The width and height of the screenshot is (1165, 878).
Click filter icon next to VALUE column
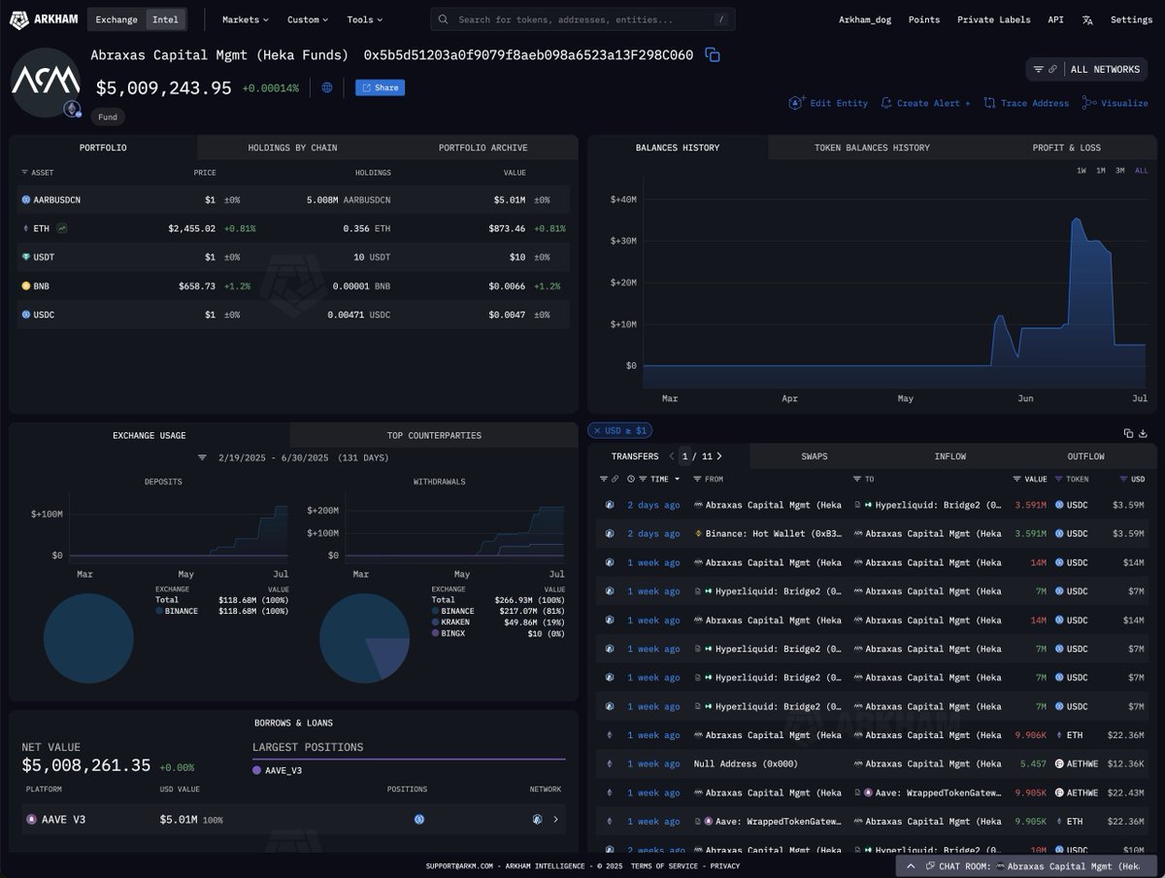point(1016,479)
